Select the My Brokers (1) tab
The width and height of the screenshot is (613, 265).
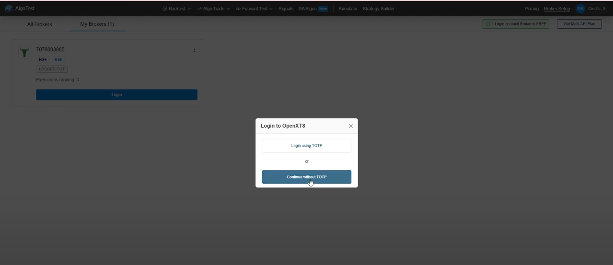[x=97, y=24]
